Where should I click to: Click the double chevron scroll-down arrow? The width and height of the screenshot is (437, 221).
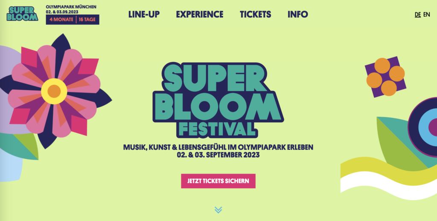click(218, 210)
